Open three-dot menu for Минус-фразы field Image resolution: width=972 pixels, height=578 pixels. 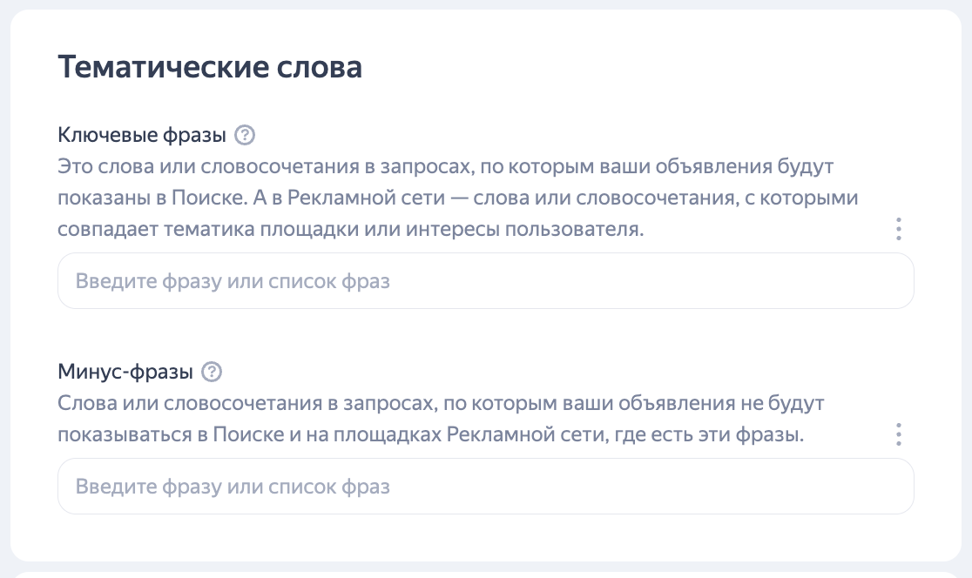(898, 434)
